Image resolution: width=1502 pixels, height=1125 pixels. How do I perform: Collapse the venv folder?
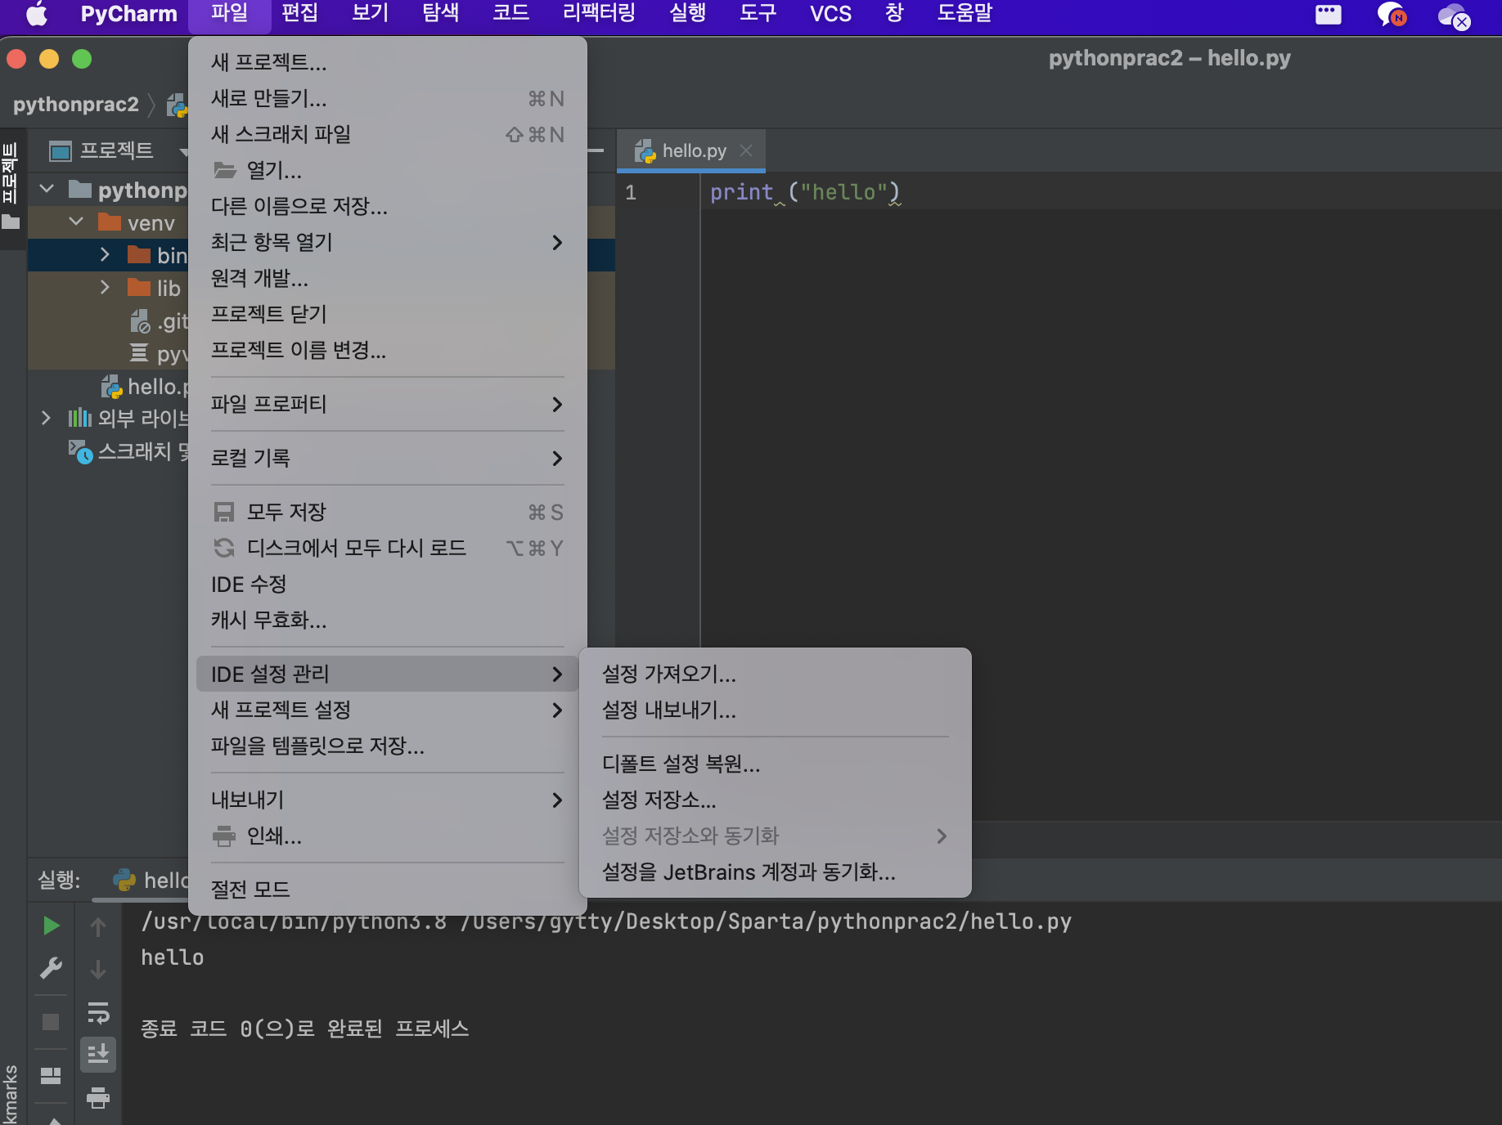click(76, 222)
